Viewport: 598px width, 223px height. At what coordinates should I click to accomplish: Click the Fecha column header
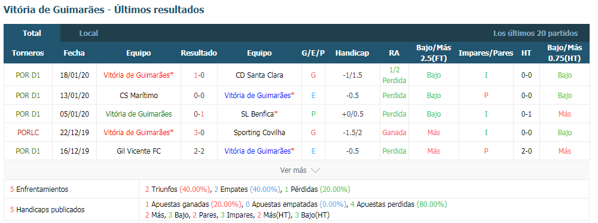(74, 53)
